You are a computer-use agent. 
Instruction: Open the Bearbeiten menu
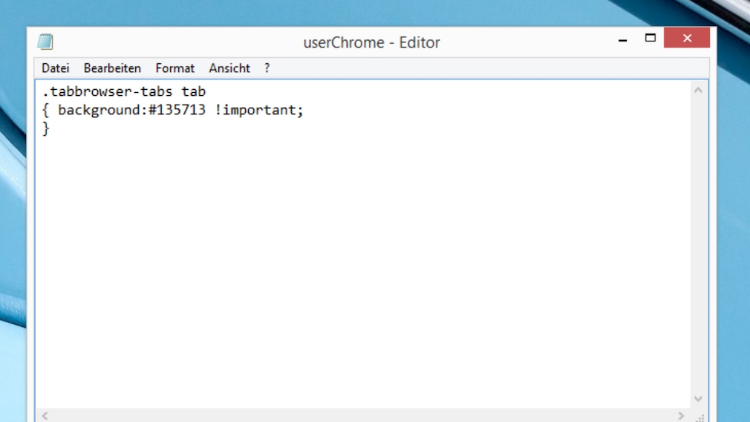click(112, 68)
